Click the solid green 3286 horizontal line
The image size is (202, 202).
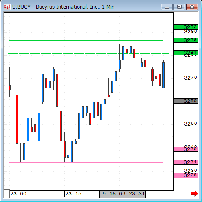[86, 41]
